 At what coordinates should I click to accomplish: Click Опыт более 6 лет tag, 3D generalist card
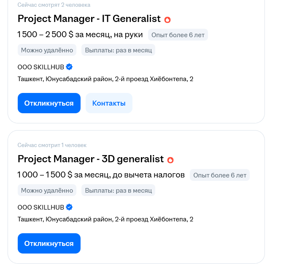[x=220, y=175]
